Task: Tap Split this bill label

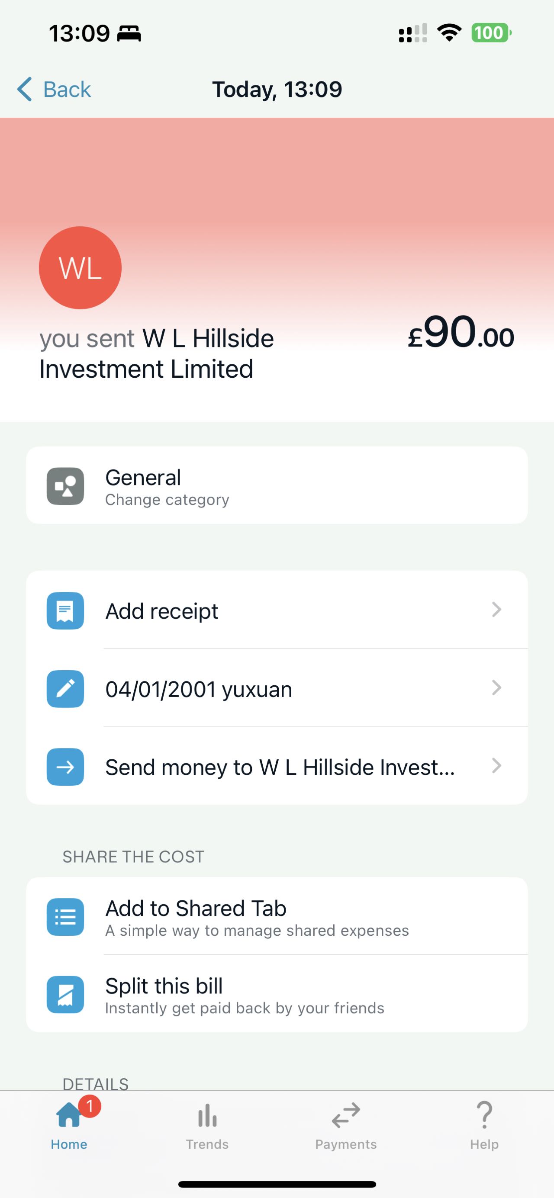Action: (x=164, y=986)
